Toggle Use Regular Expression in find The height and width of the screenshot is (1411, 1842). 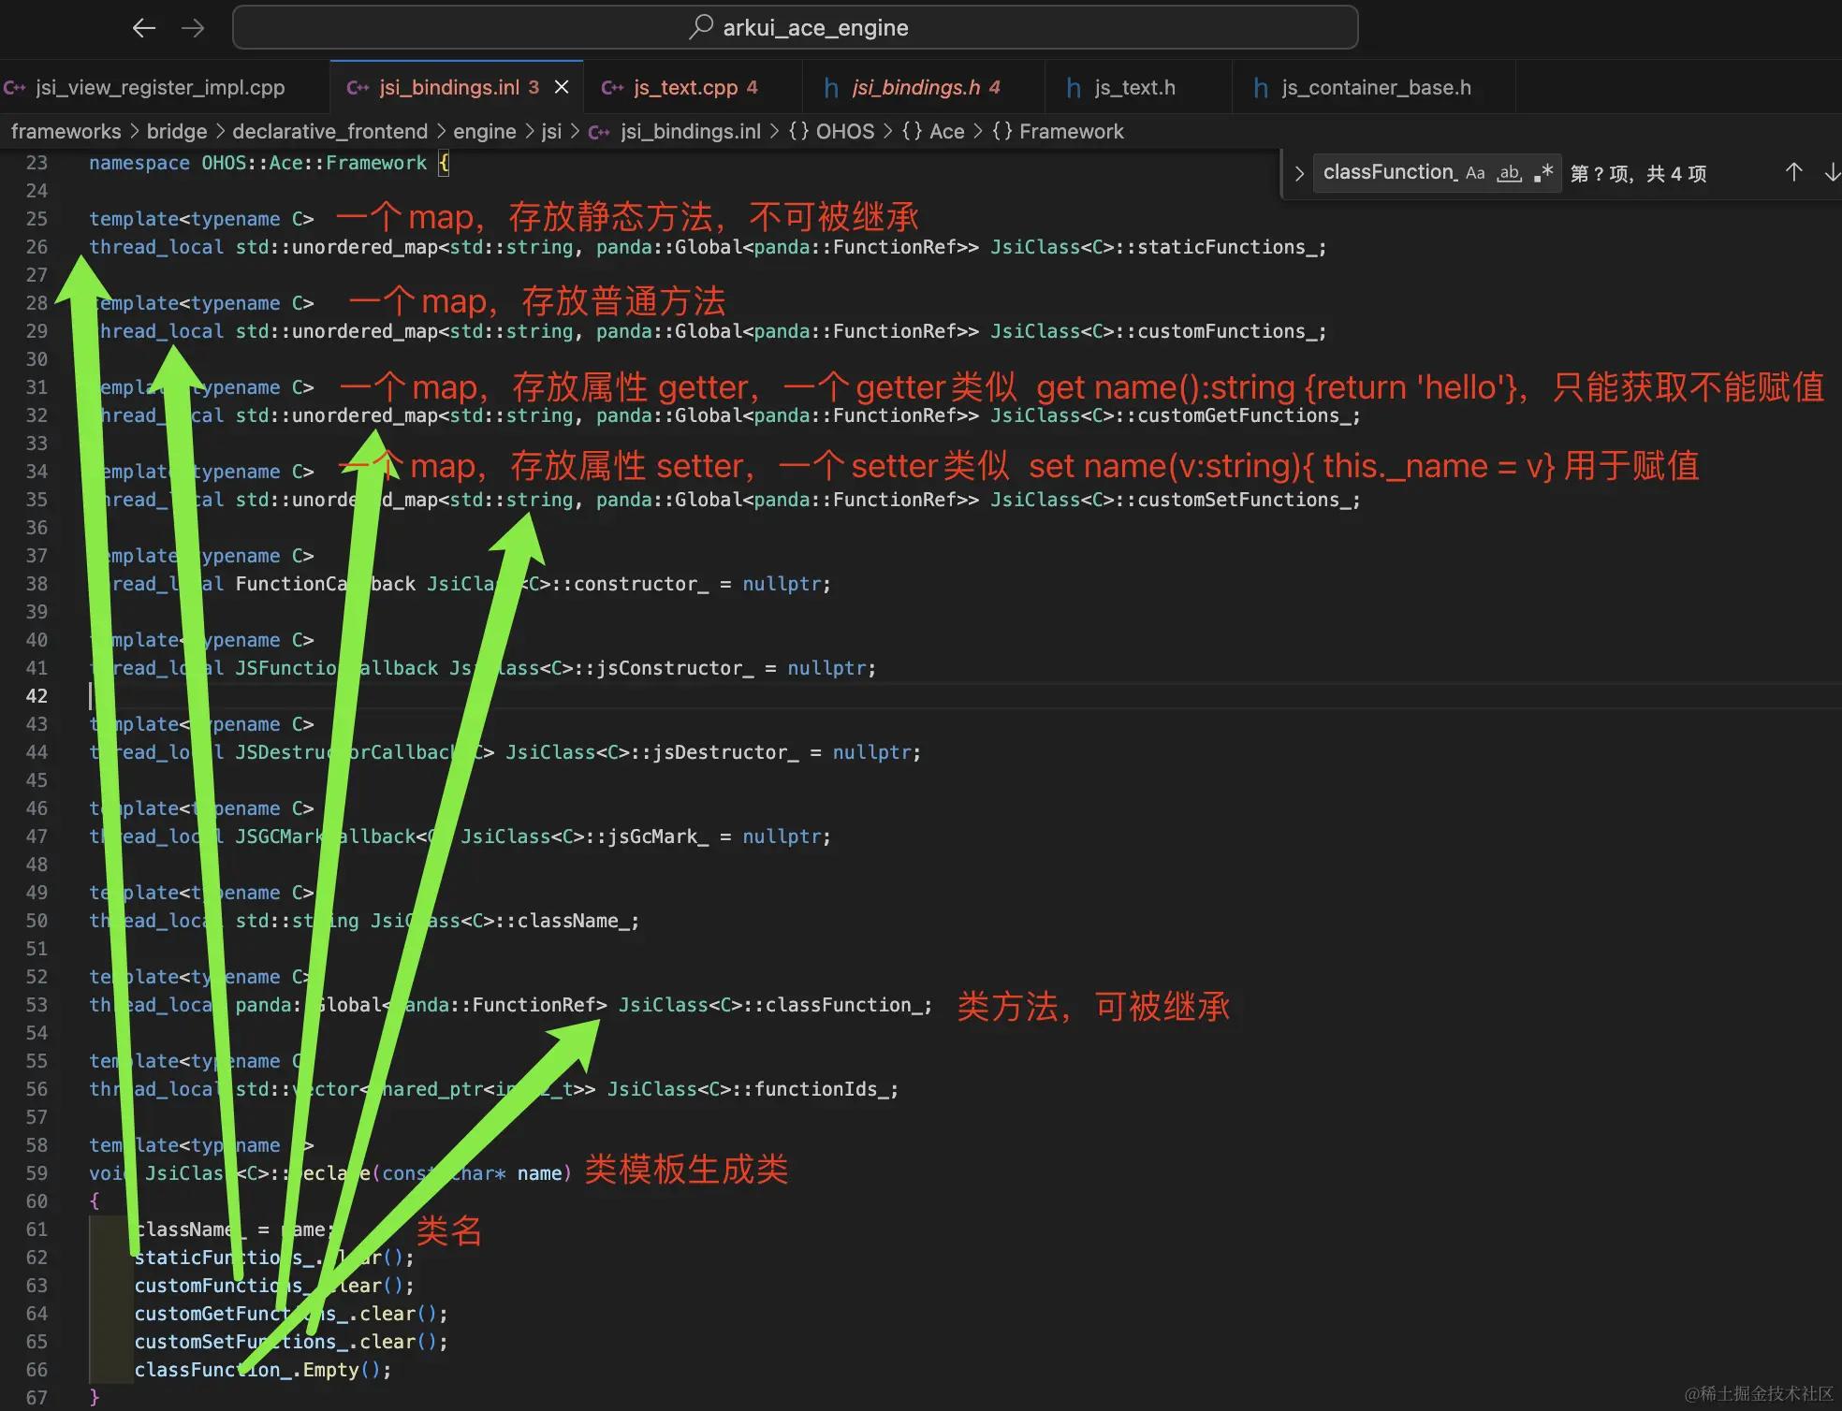click(x=1543, y=173)
